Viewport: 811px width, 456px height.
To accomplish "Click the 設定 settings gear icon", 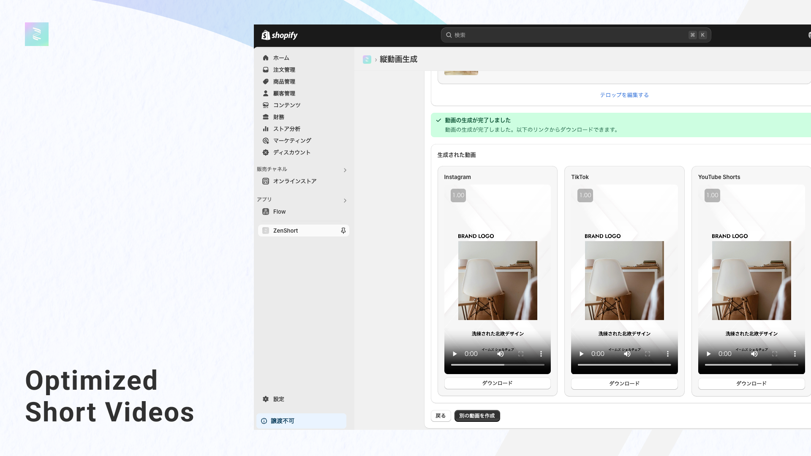I will (266, 399).
